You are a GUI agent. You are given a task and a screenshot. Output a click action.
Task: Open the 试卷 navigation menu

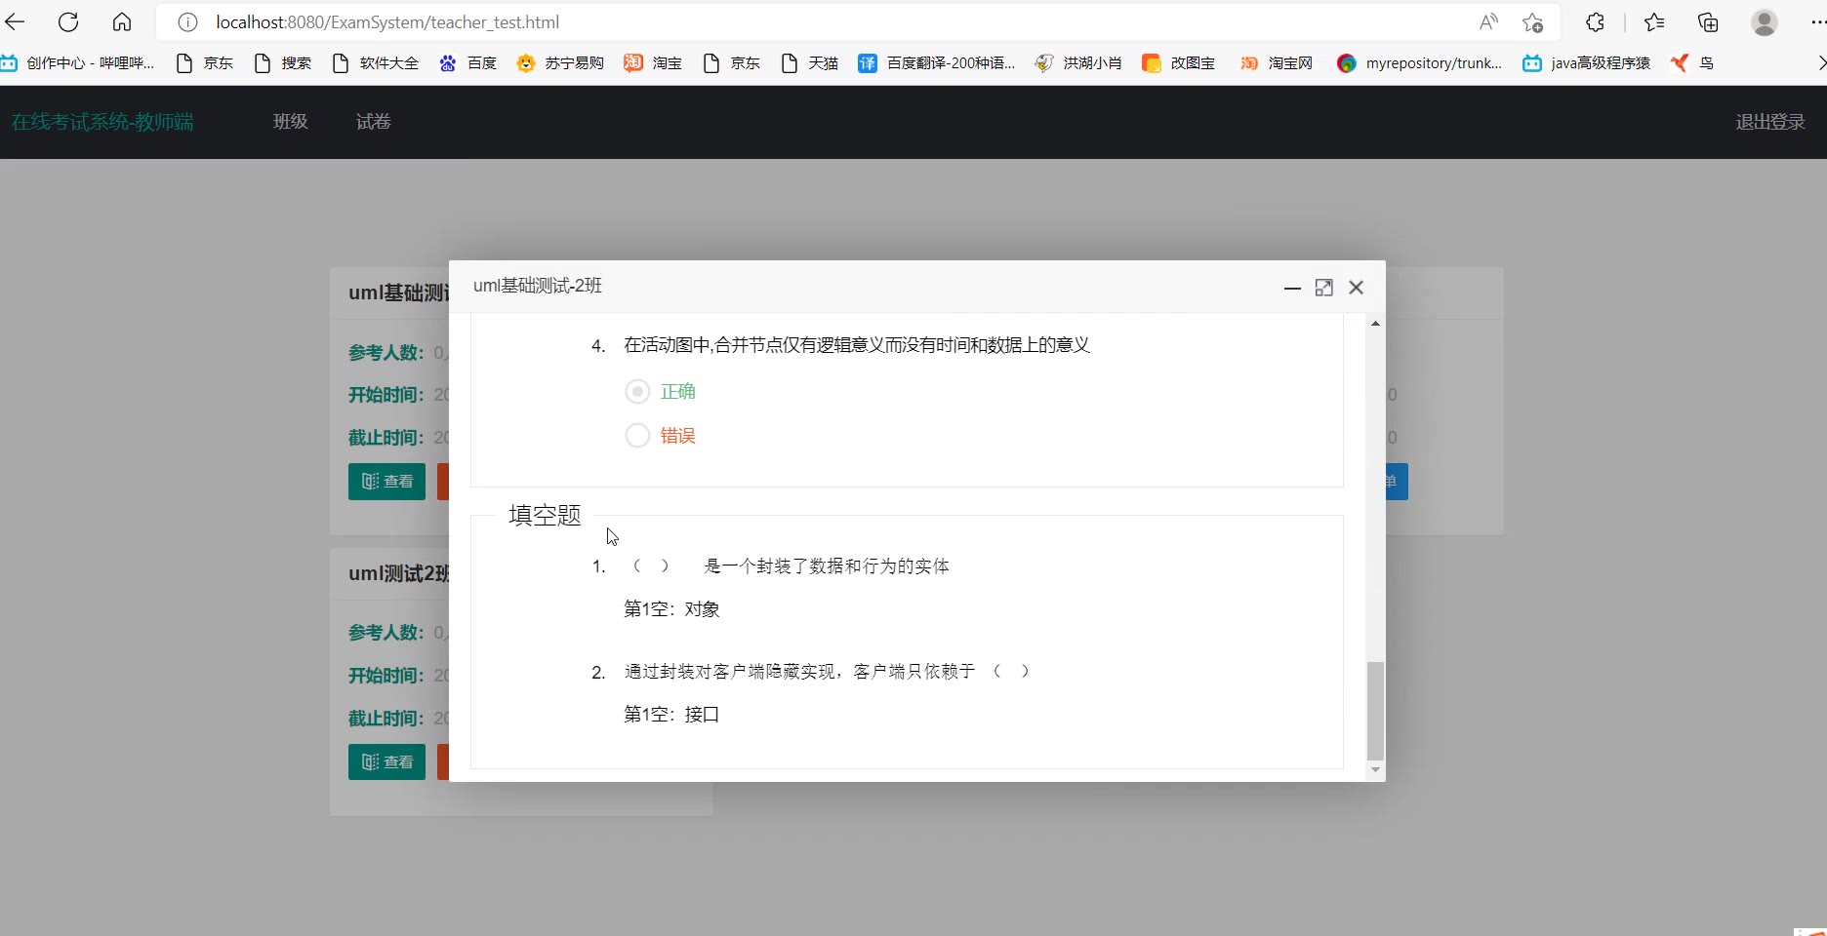(373, 122)
